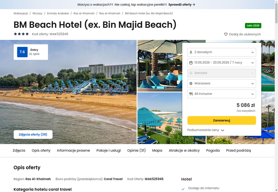
Task: Open the Warszawa departure city dropdown
Action: [222, 83]
